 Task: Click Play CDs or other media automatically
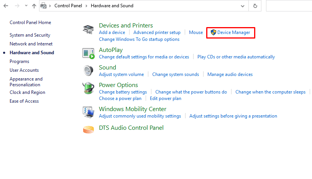pos(236,57)
